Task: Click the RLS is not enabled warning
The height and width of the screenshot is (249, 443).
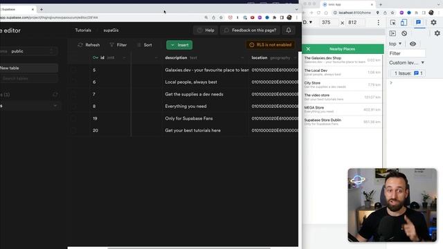Action: coord(271,44)
